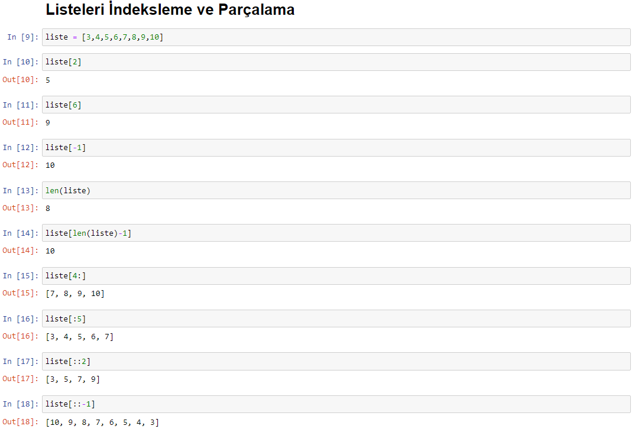
Task: Focus the liste[-1] input cell
Action: click(x=336, y=148)
